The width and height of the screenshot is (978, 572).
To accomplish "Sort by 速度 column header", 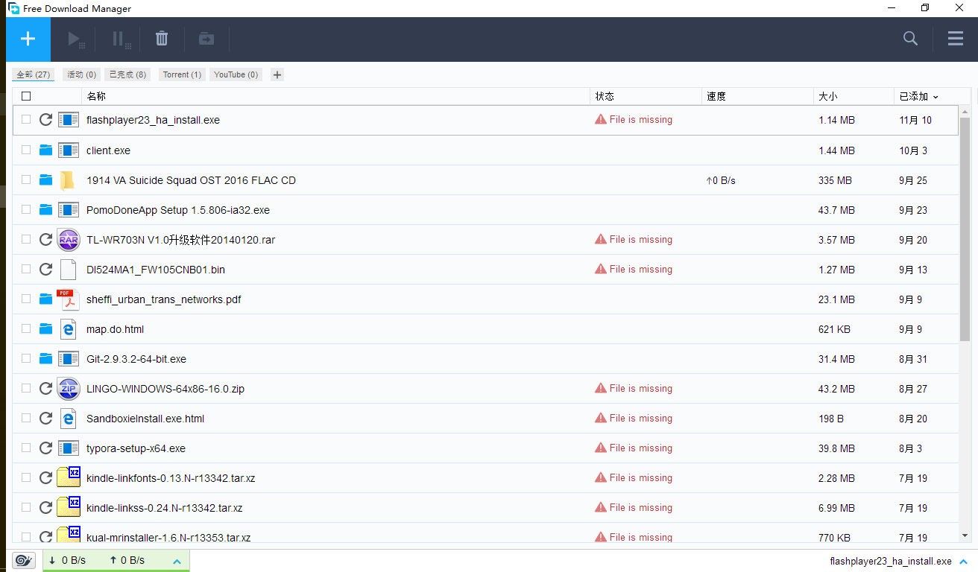I will (716, 96).
